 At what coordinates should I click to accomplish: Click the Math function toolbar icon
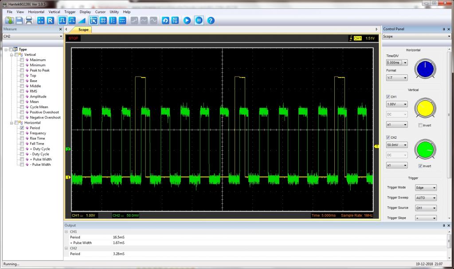point(41,20)
